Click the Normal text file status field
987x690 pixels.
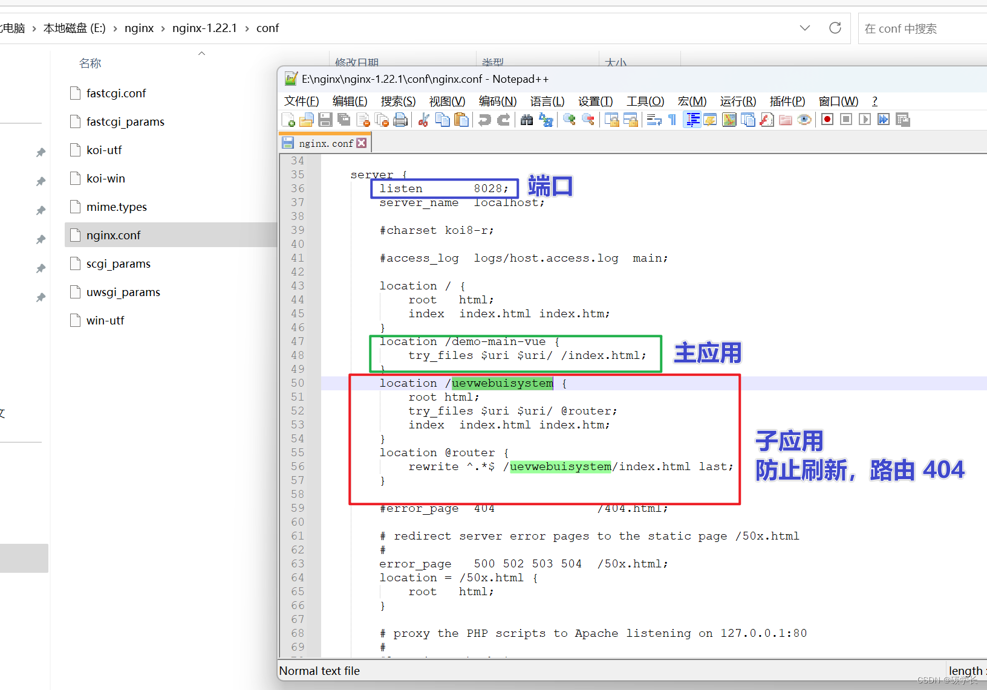[319, 671]
